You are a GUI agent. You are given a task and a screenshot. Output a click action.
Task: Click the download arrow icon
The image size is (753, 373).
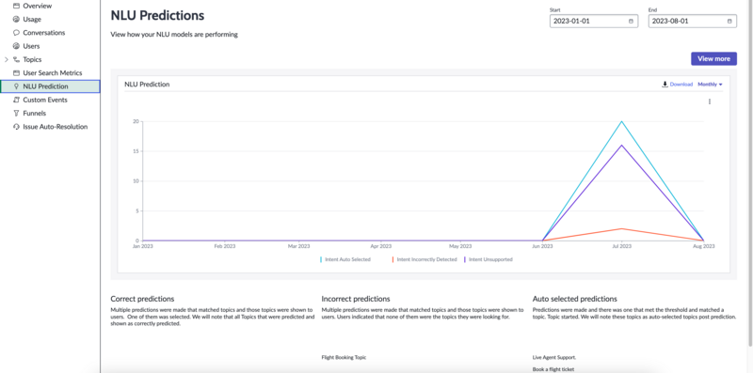point(665,85)
